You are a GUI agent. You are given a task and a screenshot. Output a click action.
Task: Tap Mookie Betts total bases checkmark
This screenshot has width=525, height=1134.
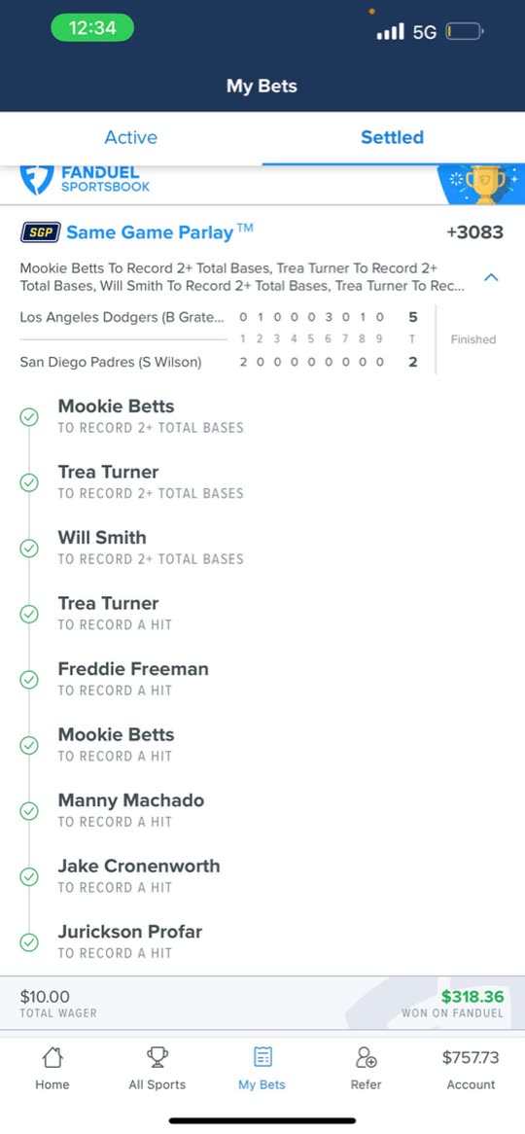click(x=29, y=416)
